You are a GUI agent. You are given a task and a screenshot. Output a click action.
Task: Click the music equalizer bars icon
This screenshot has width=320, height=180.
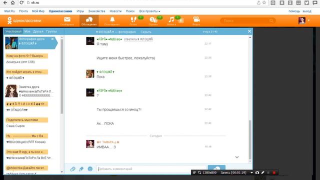point(181,20)
